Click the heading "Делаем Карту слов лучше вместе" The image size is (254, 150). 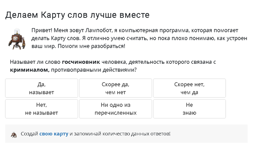77,15
